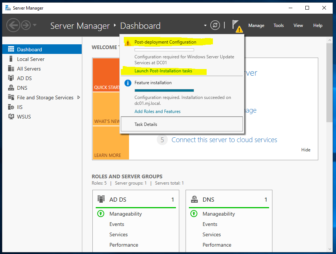
Task: Open Add Roles and Features link
Action: (x=157, y=111)
